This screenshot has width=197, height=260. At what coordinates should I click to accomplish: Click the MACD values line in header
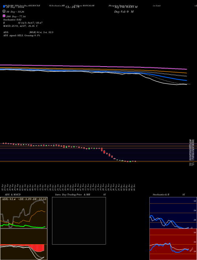(x=20, y=26)
